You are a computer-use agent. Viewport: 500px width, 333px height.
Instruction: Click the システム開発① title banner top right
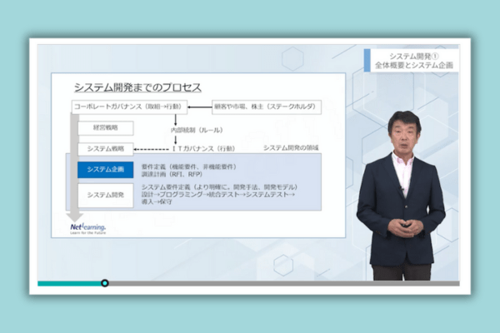pyautogui.click(x=413, y=60)
